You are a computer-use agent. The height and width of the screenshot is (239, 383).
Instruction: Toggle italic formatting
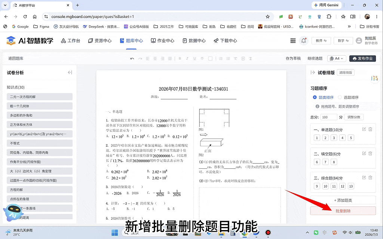point(187,59)
